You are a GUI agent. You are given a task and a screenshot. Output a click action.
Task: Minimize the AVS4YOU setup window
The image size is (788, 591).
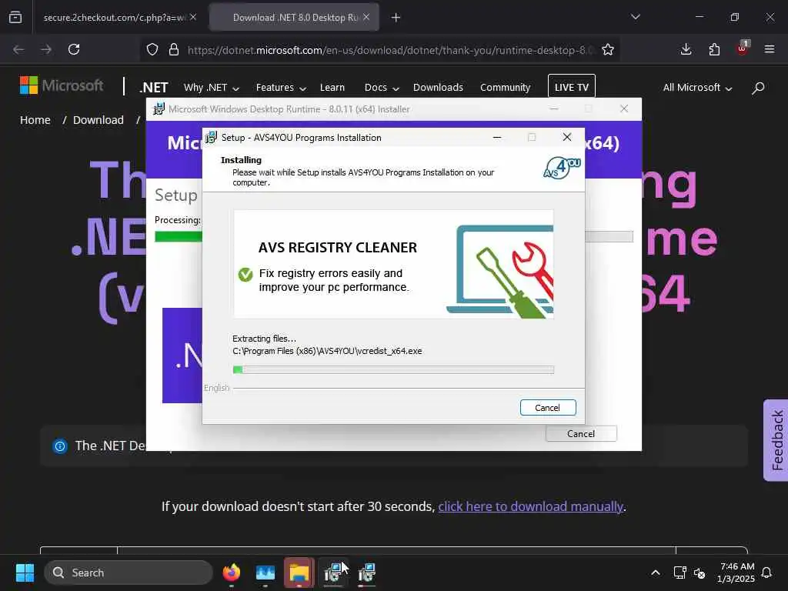pos(497,137)
